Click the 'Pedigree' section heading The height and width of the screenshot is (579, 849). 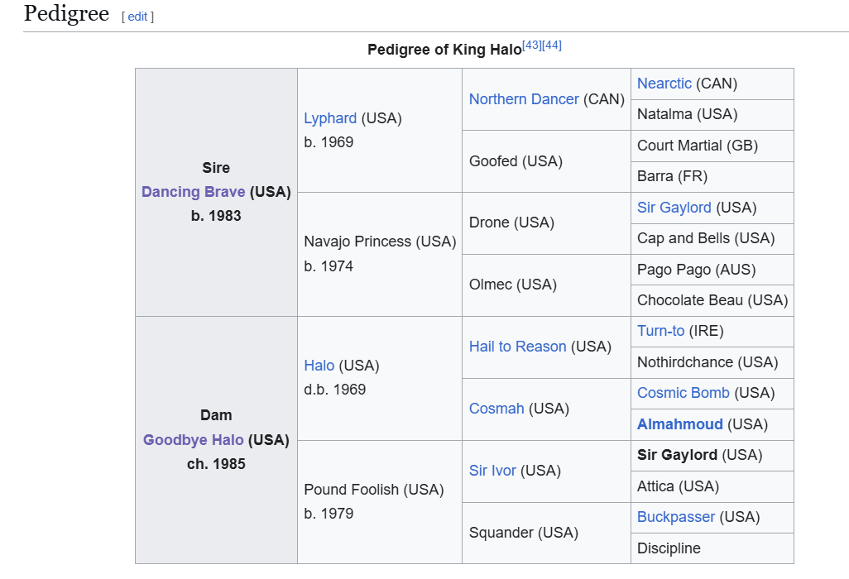tap(66, 13)
